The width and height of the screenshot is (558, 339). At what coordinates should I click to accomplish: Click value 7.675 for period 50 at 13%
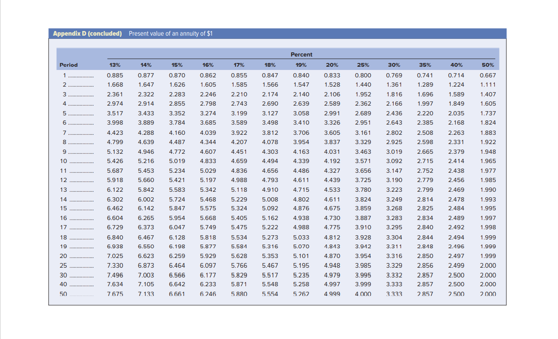[x=115, y=294]
